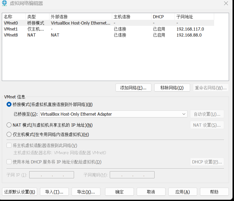Click the 取消 button
234x201 pixels.
(151, 192)
